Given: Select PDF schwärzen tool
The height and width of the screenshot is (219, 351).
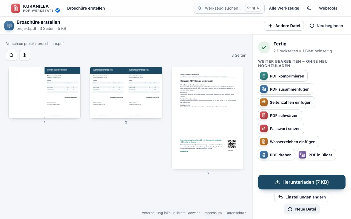Looking at the screenshot, I should pos(280,116).
